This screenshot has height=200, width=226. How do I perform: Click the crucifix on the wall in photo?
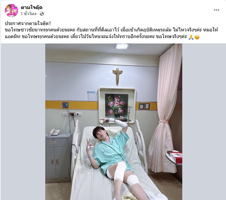117,76
